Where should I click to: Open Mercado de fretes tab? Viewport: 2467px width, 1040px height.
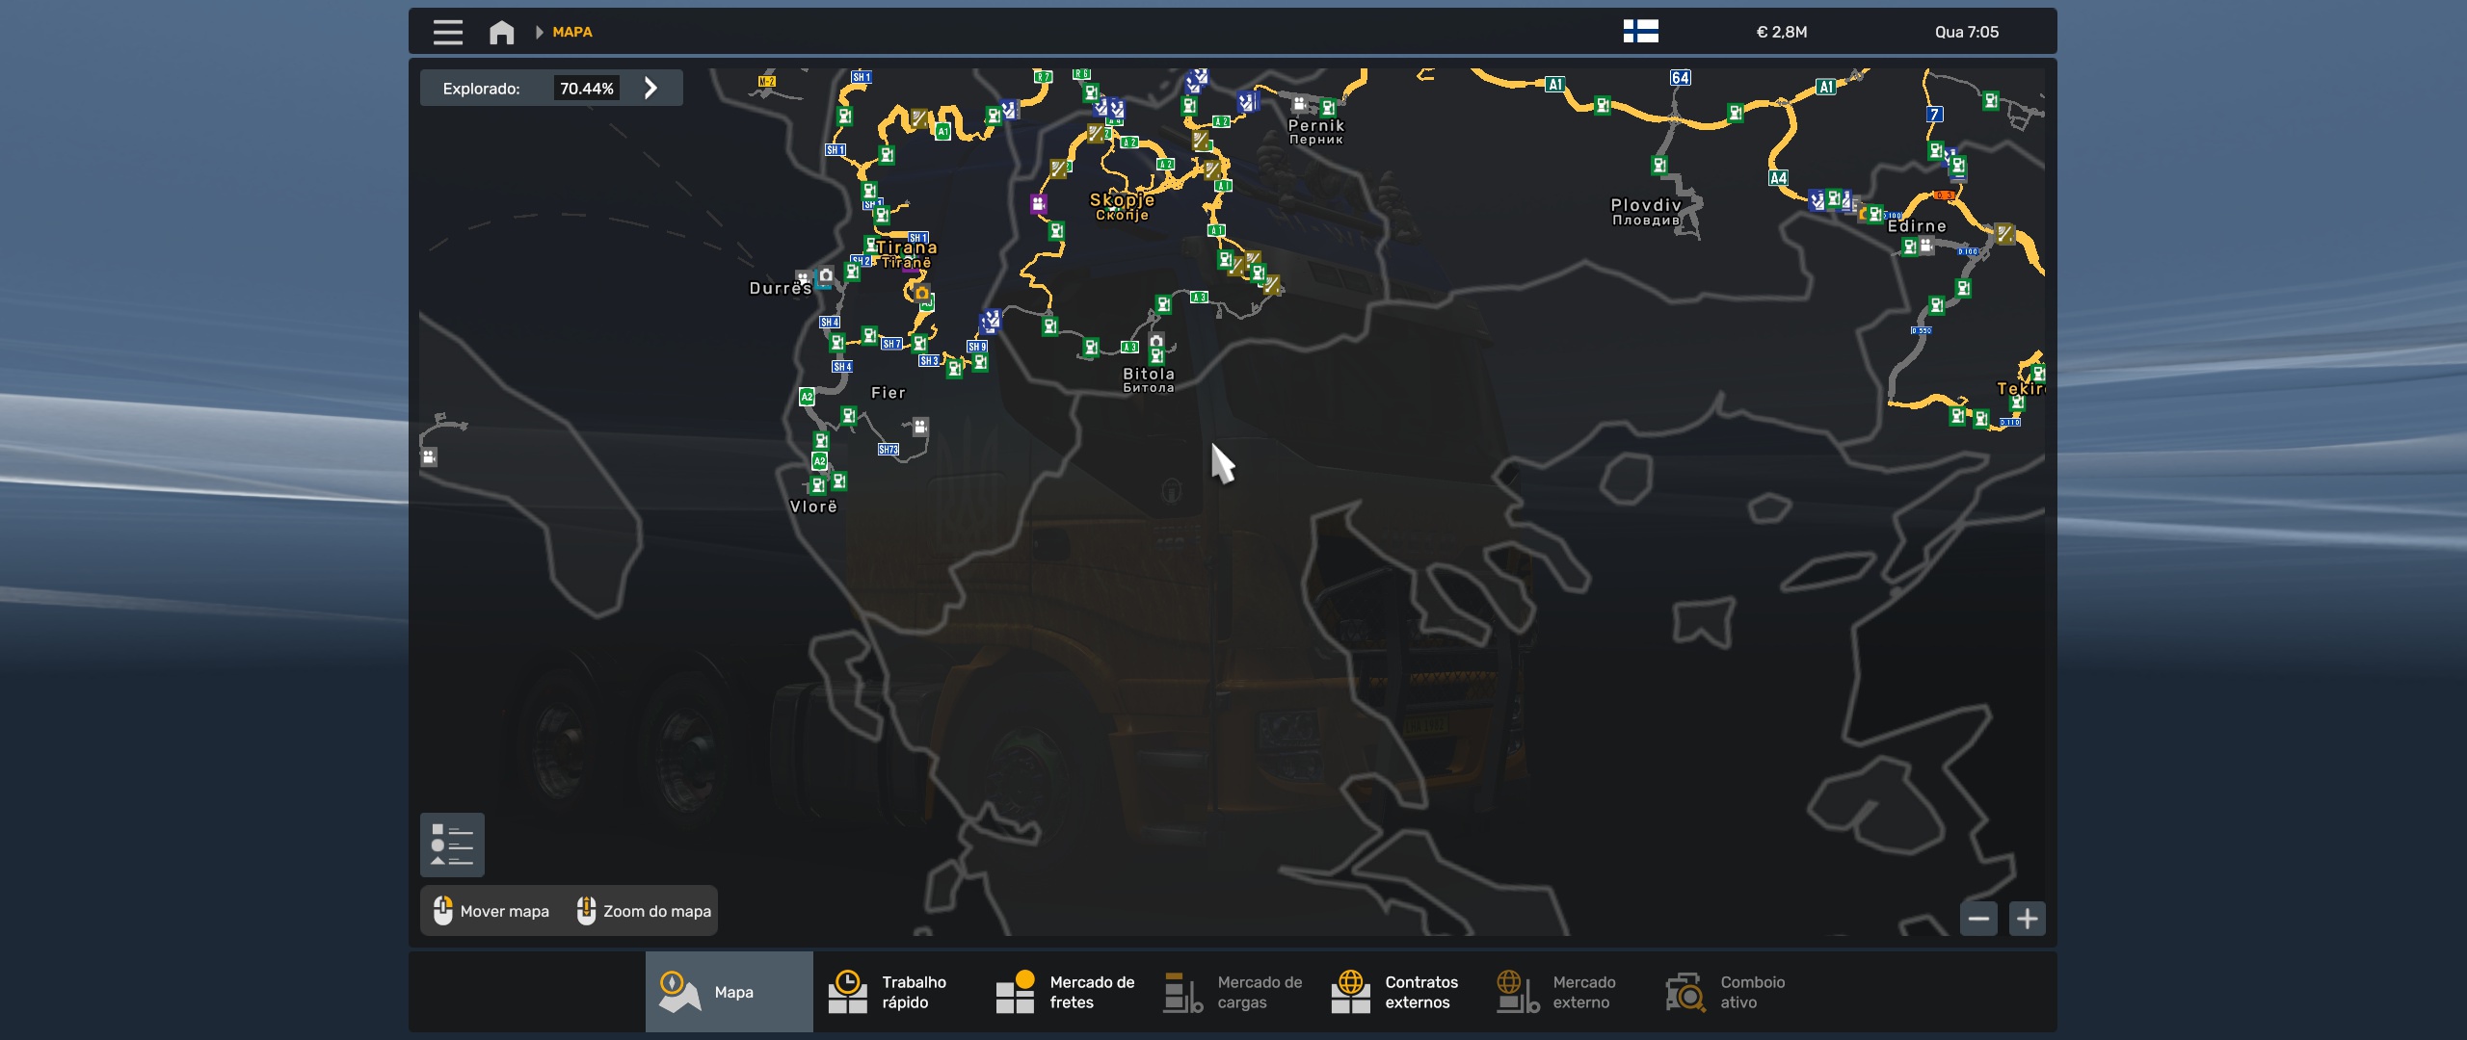click(x=1065, y=992)
